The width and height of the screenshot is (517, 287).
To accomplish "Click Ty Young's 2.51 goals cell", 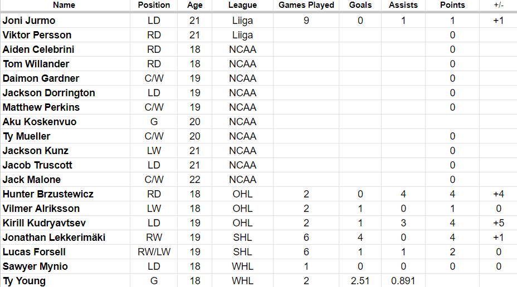I will pyautogui.click(x=360, y=281).
